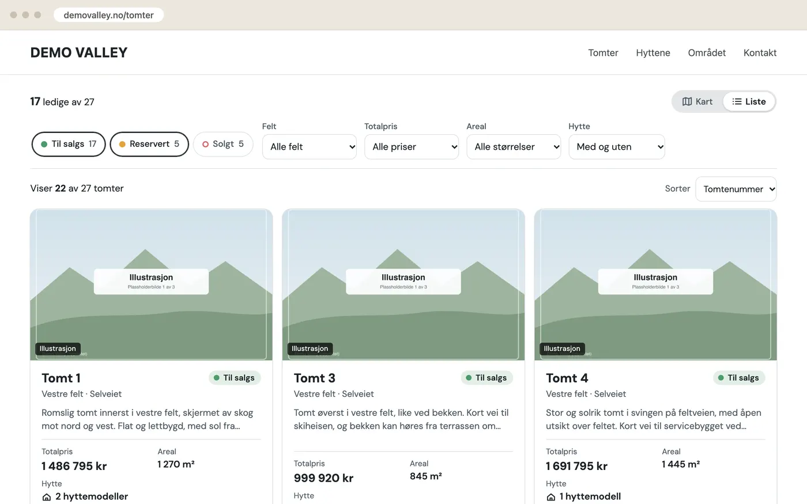Open Området navigation link

point(707,52)
